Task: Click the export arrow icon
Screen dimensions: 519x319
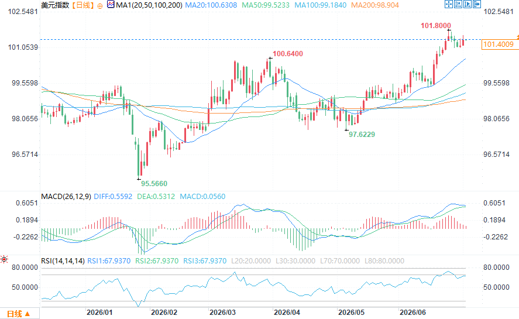Action: [477, 4]
